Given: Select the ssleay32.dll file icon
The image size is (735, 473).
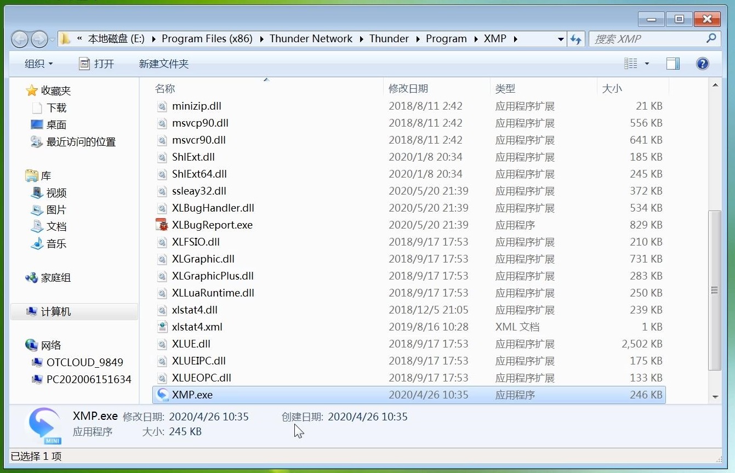Looking at the screenshot, I should click(x=162, y=191).
